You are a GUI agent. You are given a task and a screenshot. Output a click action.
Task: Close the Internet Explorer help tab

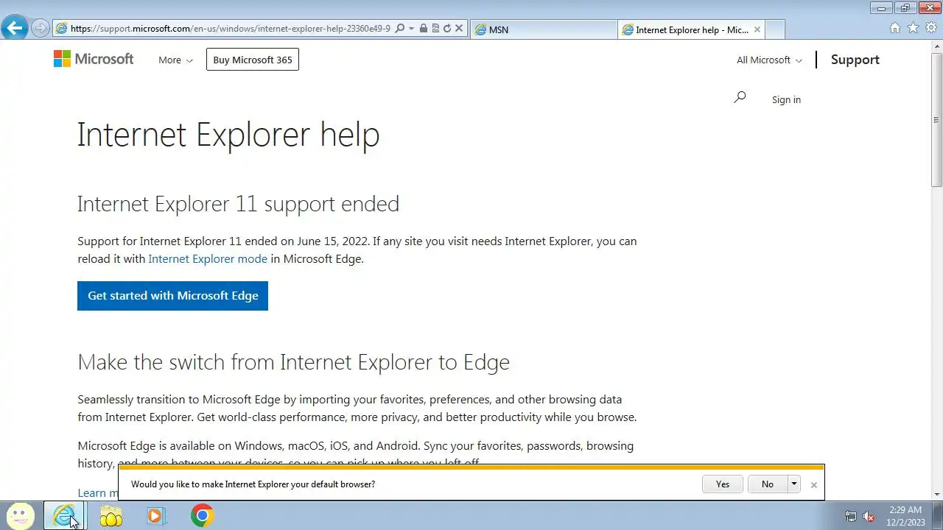point(757,29)
